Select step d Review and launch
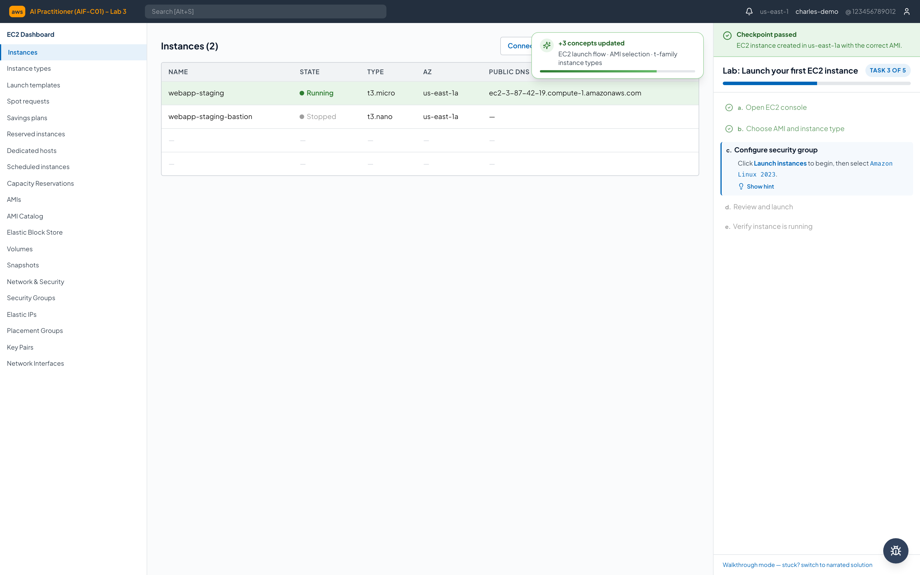 coord(763,207)
